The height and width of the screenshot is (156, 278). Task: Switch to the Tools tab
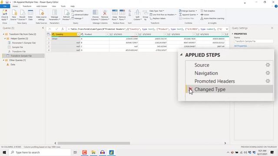click(x=63, y=6)
